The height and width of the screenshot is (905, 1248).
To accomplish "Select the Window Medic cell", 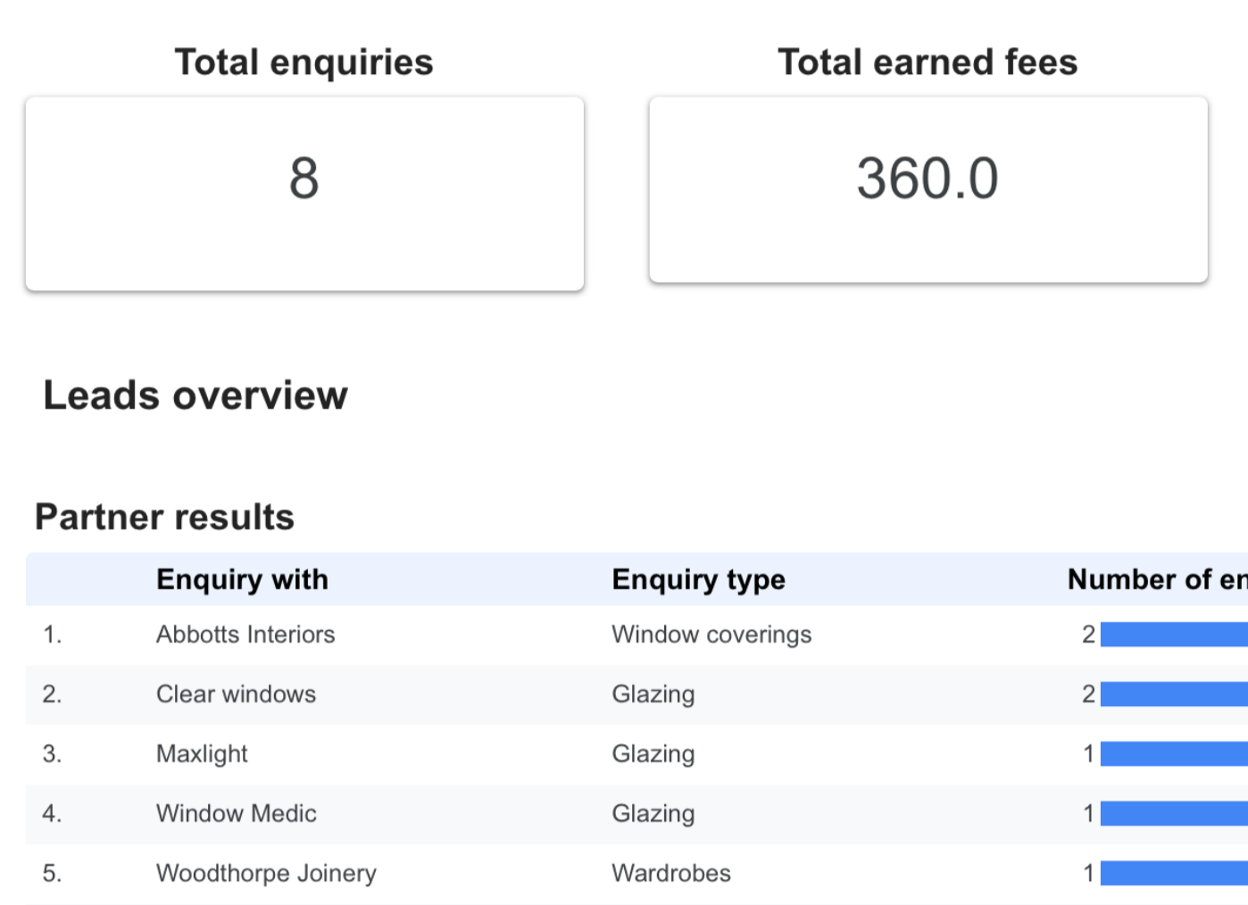I will point(236,814).
